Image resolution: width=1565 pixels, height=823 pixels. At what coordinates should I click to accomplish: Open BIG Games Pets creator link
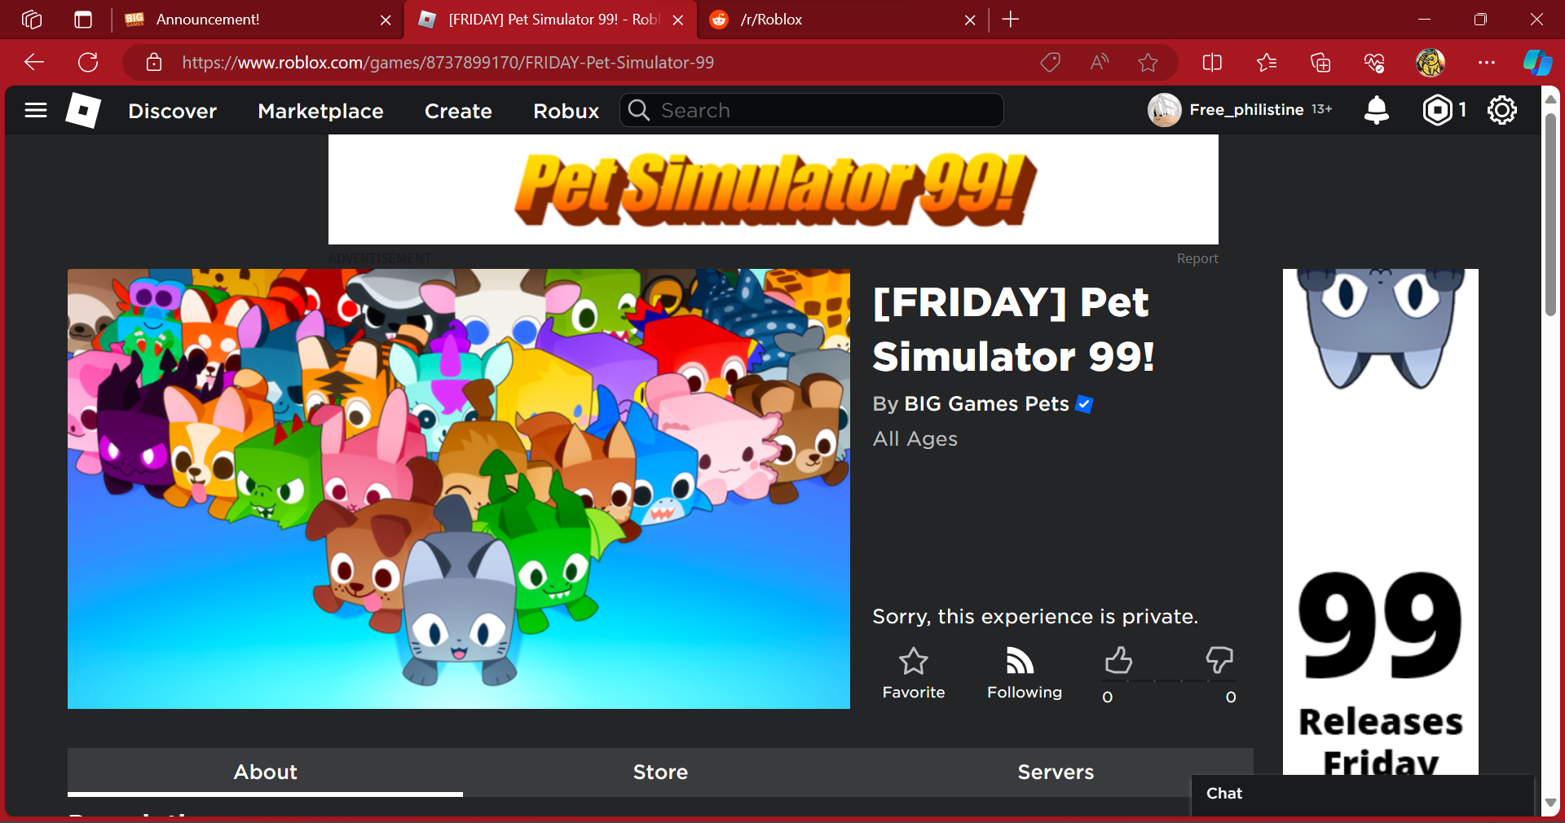[986, 404]
